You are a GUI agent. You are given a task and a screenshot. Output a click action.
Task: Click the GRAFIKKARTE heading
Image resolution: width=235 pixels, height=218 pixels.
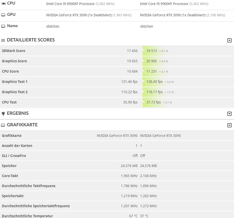tap(22, 125)
